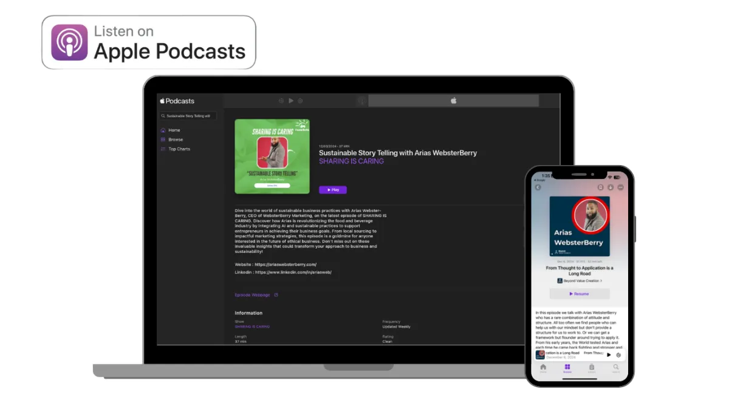Viewport: 729px width, 409px height.
Task: Click the podcast artwork icon beside now-playing bar
Action: pyautogui.click(x=362, y=101)
